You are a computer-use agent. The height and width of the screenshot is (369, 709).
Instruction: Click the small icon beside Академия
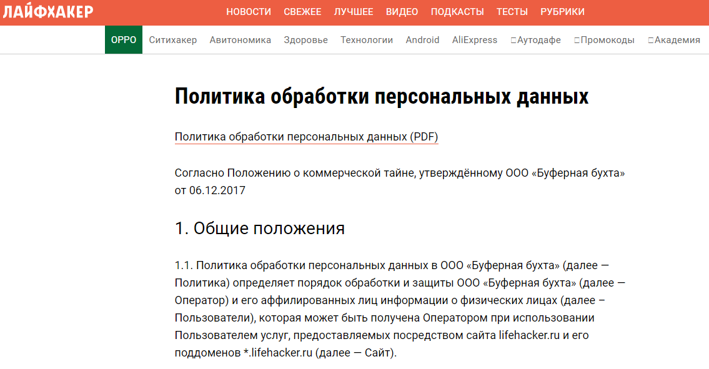(651, 39)
